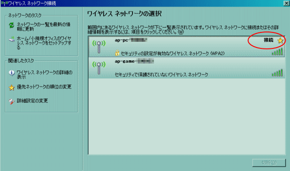
Task: Click the home/small office wireless setup icon
Action: pos(12,39)
